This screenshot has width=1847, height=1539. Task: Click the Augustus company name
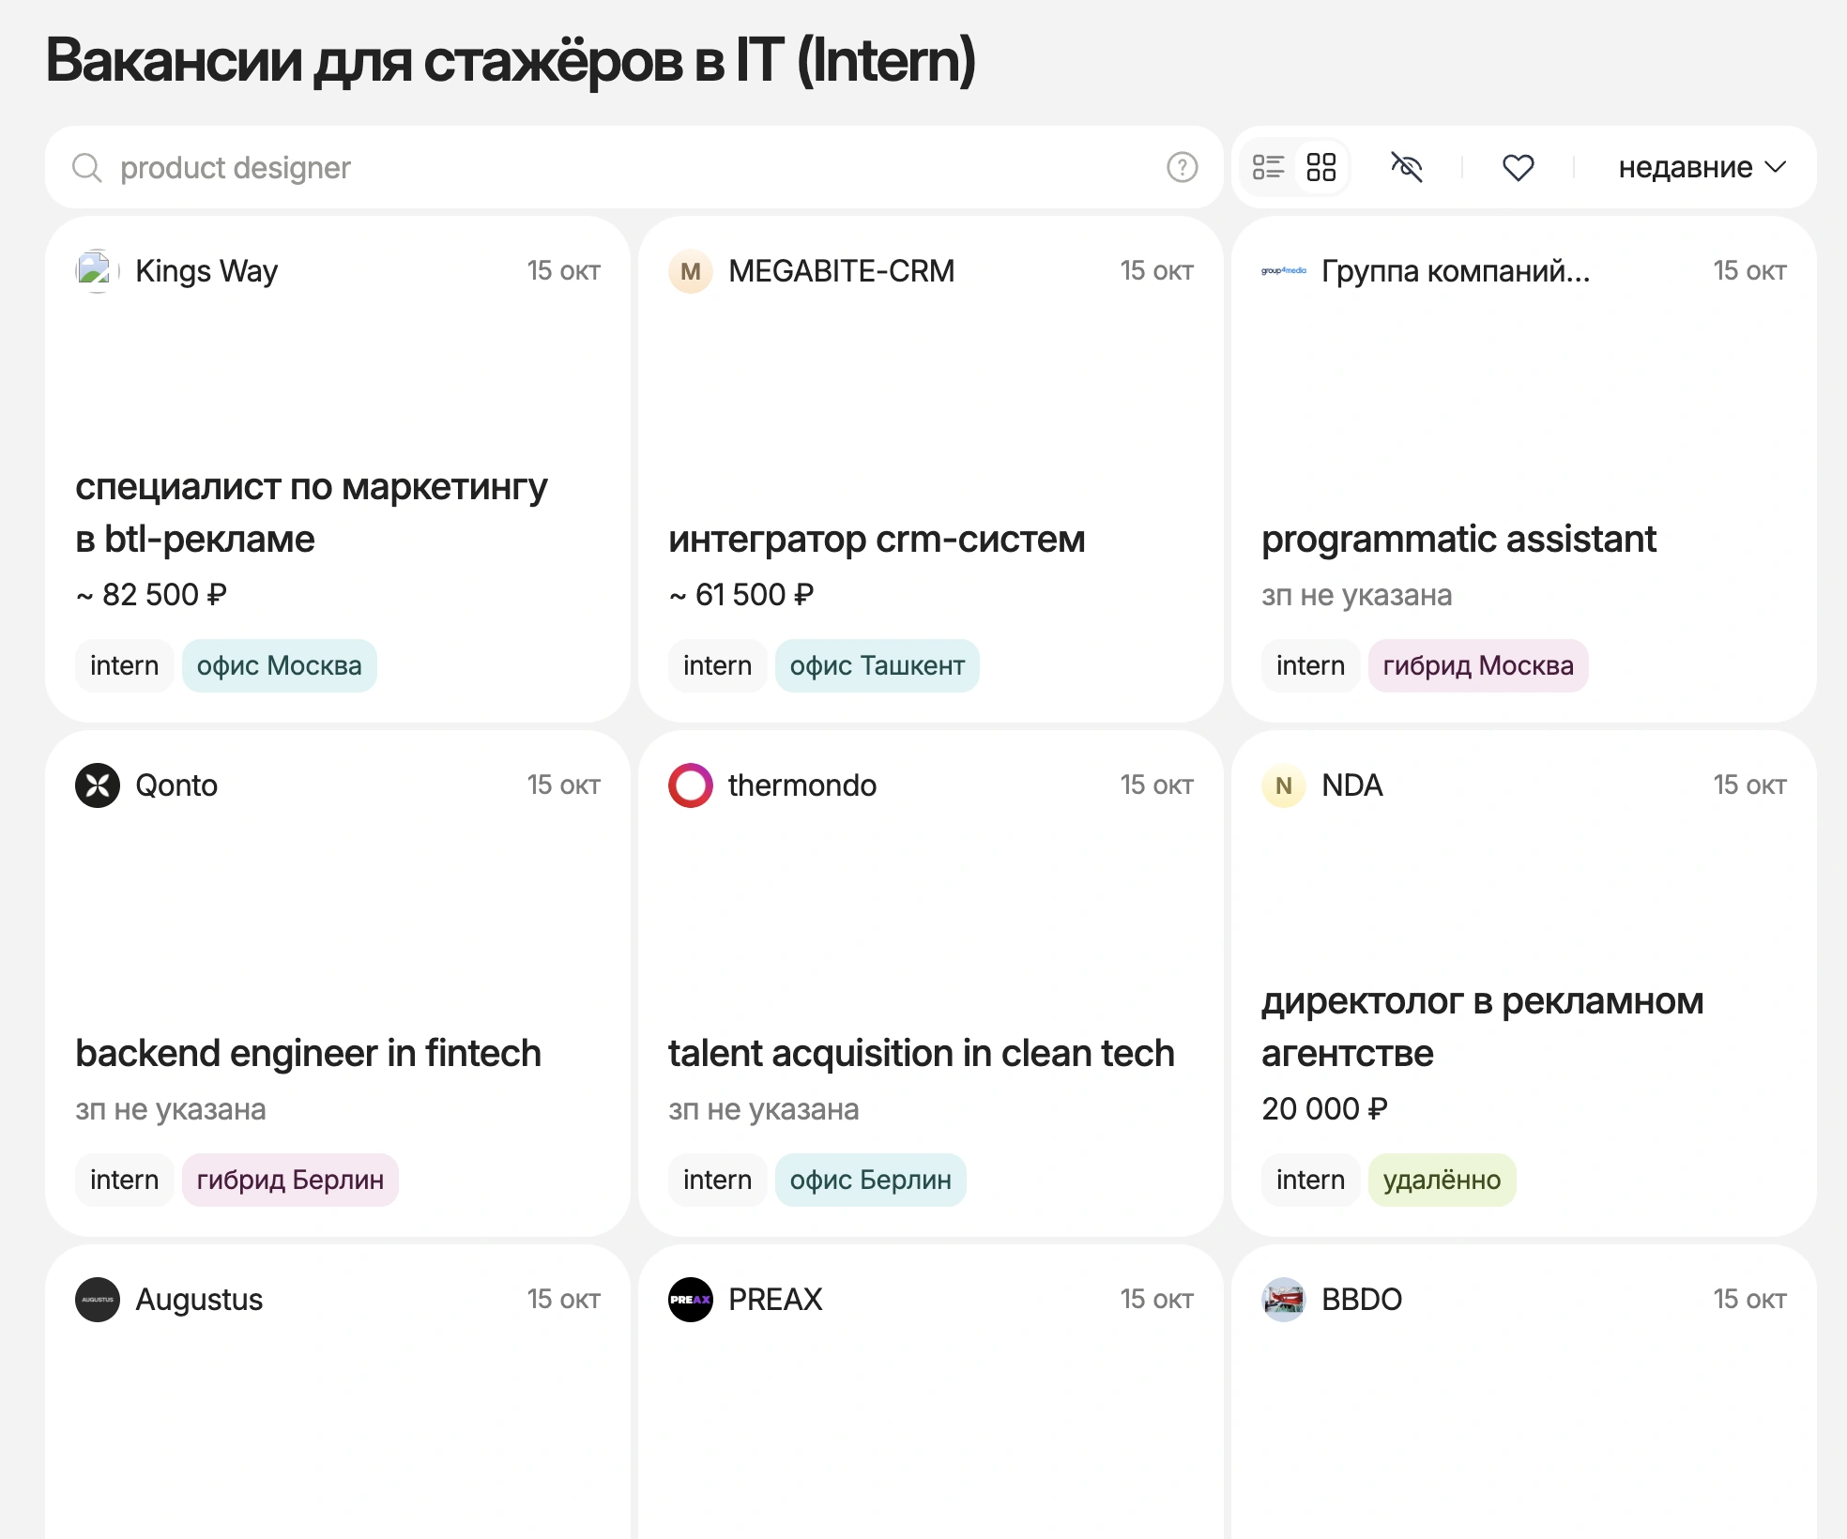(199, 1300)
